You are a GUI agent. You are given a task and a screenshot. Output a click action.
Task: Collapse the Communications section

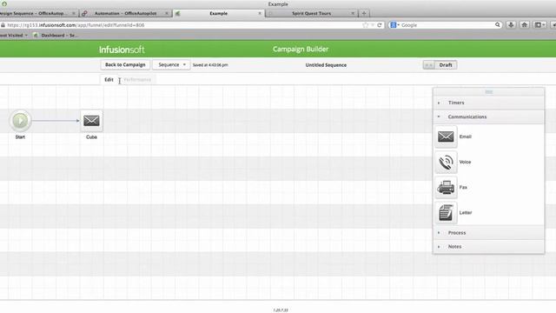pyautogui.click(x=488, y=117)
